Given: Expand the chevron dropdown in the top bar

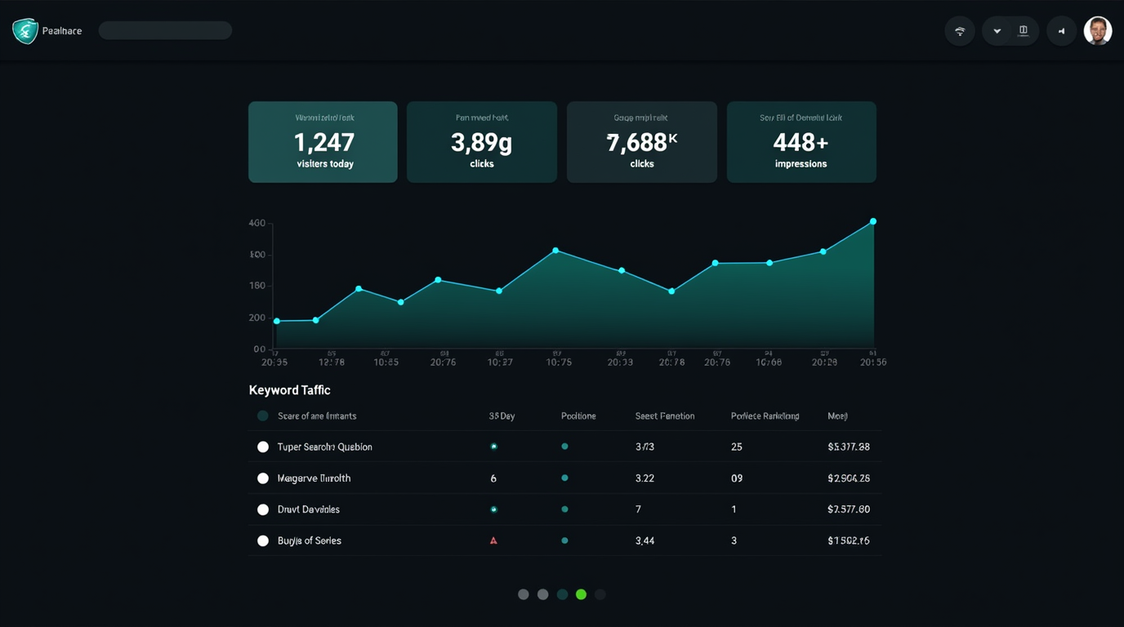Looking at the screenshot, I should 997,30.
